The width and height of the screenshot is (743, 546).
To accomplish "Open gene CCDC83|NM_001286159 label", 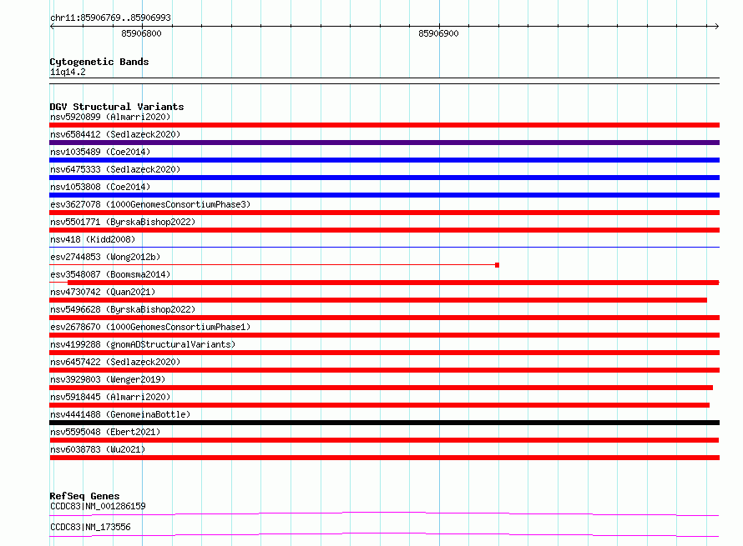I will click(98, 506).
